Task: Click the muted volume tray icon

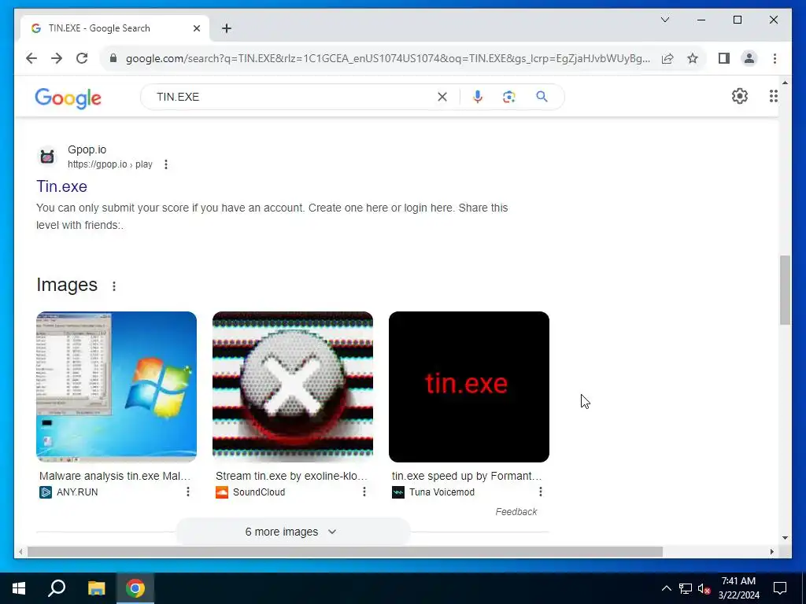Action: tap(704, 588)
